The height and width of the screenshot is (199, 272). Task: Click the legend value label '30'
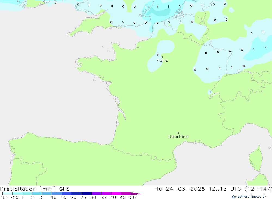click(x=93, y=197)
